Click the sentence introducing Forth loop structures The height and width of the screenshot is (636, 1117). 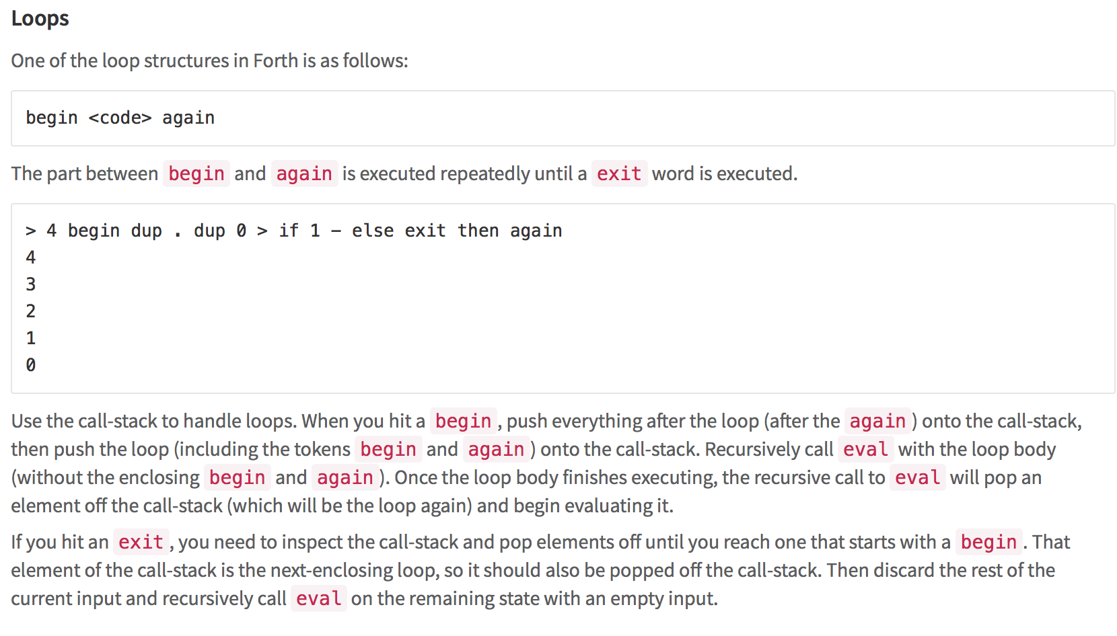point(209,61)
